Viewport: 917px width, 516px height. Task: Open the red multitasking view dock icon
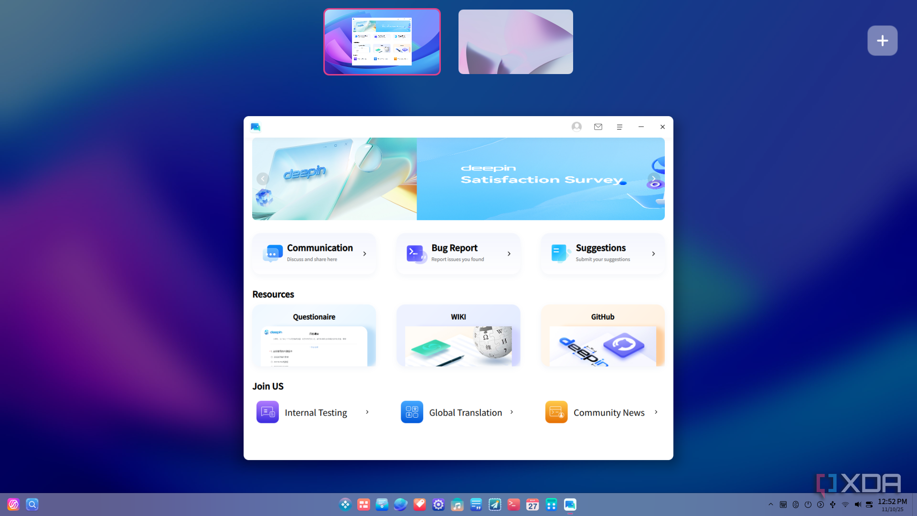click(364, 505)
